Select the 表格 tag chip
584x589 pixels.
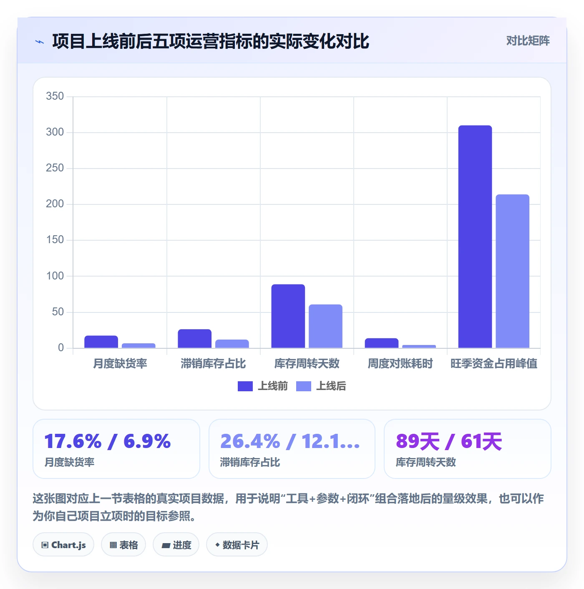(123, 545)
